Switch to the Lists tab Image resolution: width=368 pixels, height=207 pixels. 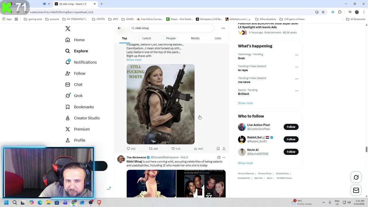(218, 38)
